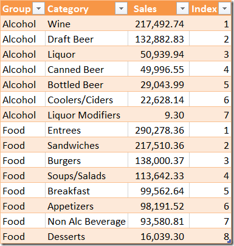234x246 pixels.
Task: Select the Appetizers cell
Action: [x=86, y=206]
